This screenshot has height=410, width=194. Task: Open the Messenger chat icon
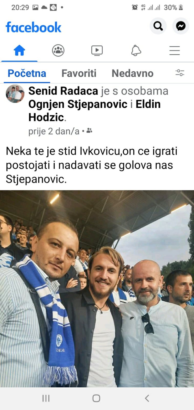[x=181, y=26]
